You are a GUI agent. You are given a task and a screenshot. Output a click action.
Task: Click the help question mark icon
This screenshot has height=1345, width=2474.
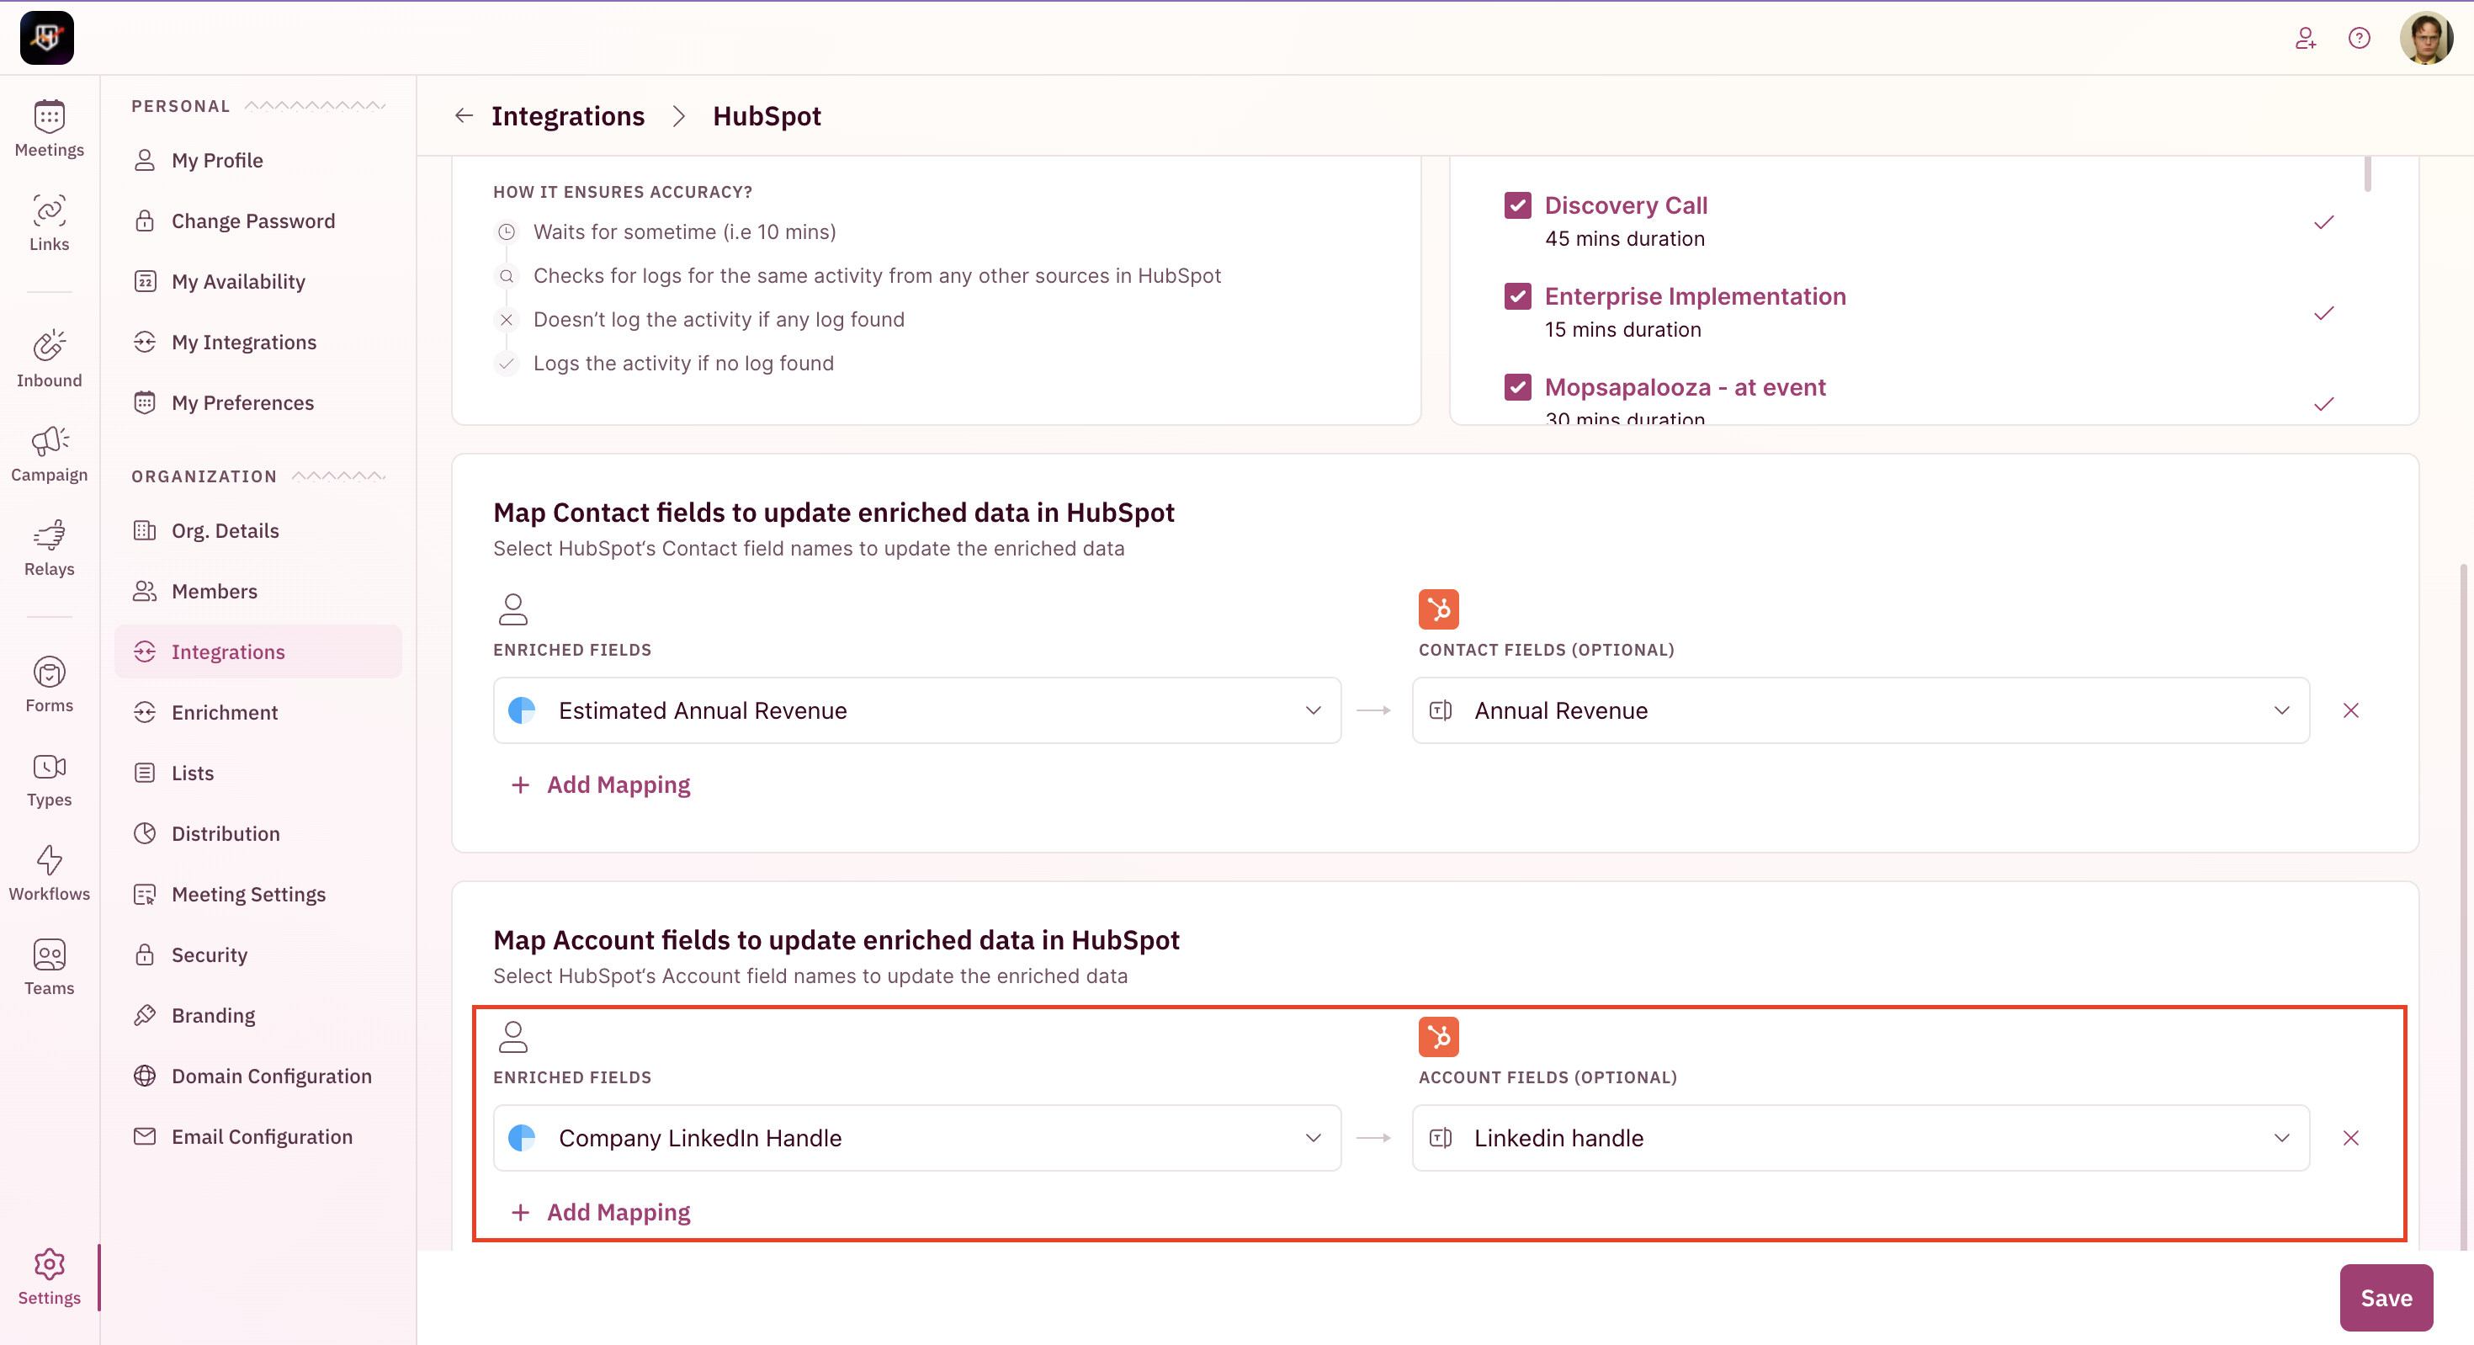2359,39
